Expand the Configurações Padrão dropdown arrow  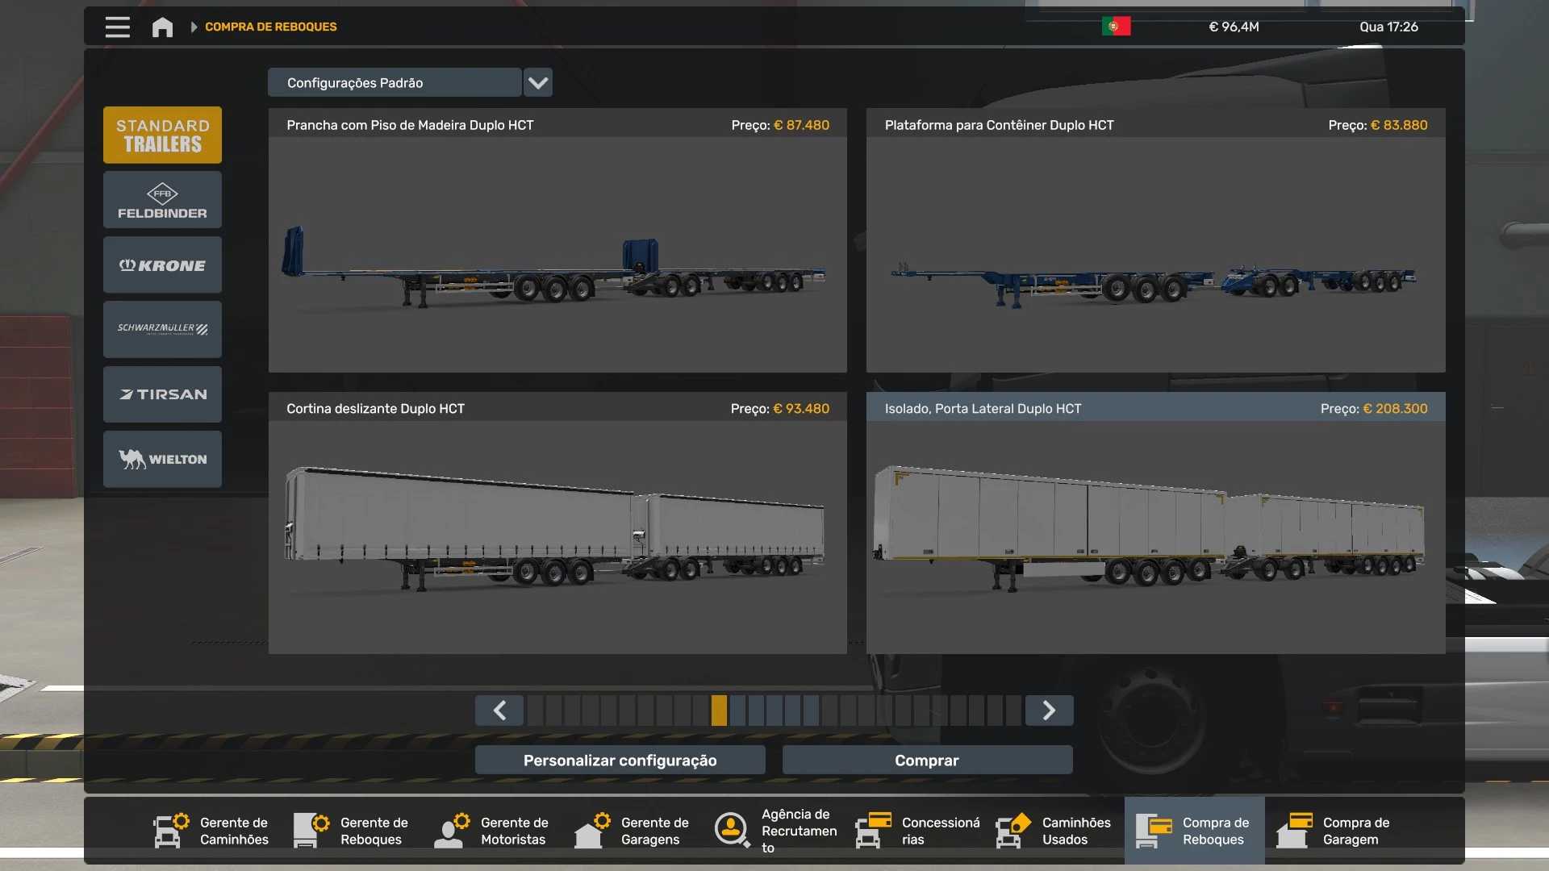click(x=538, y=82)
